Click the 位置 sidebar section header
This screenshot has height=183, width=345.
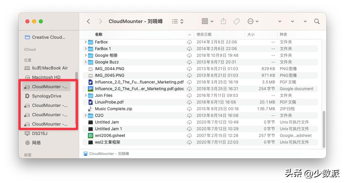point(27,60)
